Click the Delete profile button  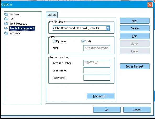click(135, 28)
